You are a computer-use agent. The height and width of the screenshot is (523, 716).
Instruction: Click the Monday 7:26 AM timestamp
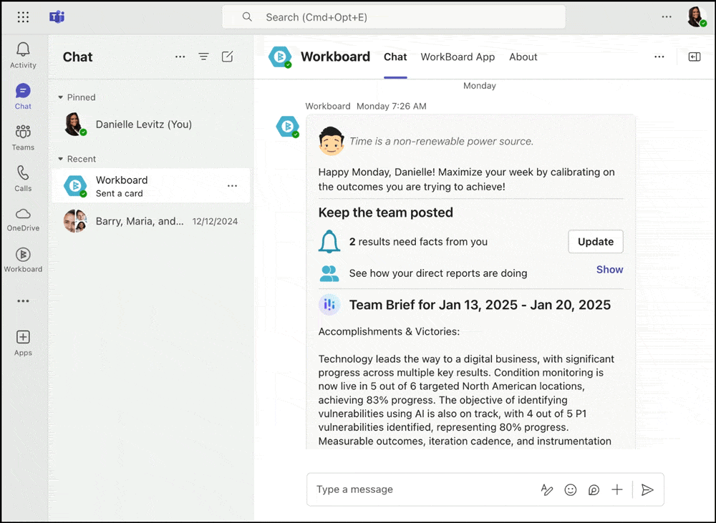[392, 107]
